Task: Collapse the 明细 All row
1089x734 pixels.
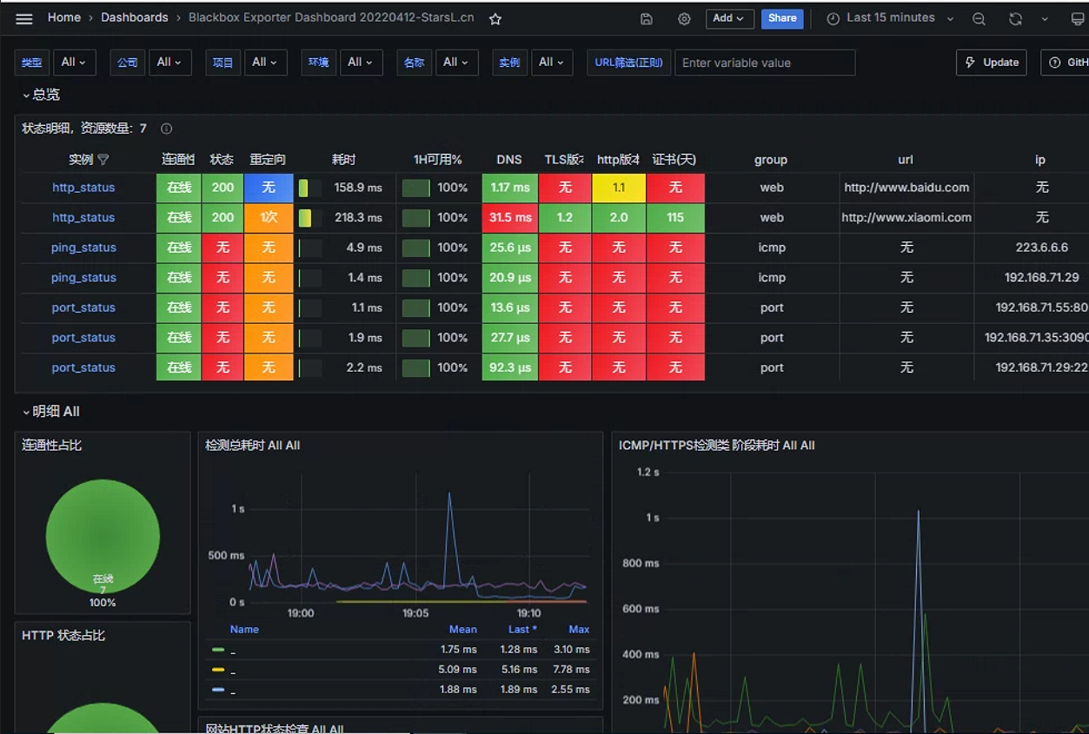Action: click(x=51, y=412)
